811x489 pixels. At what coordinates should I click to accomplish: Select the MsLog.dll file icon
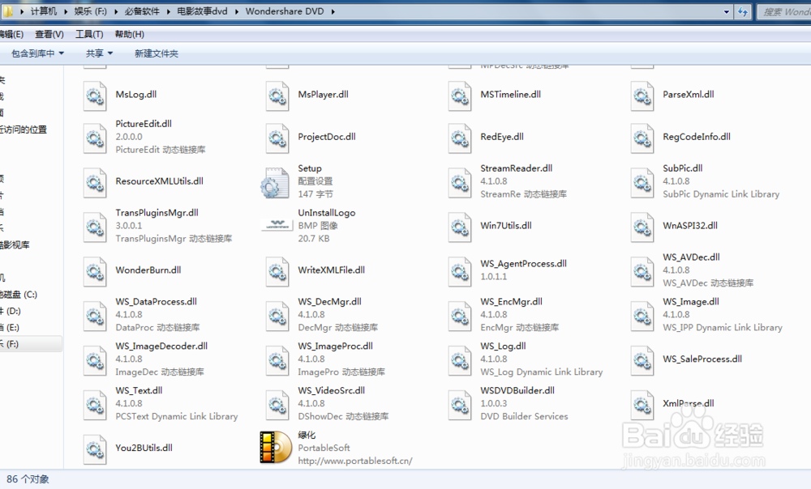coord(95,96)
